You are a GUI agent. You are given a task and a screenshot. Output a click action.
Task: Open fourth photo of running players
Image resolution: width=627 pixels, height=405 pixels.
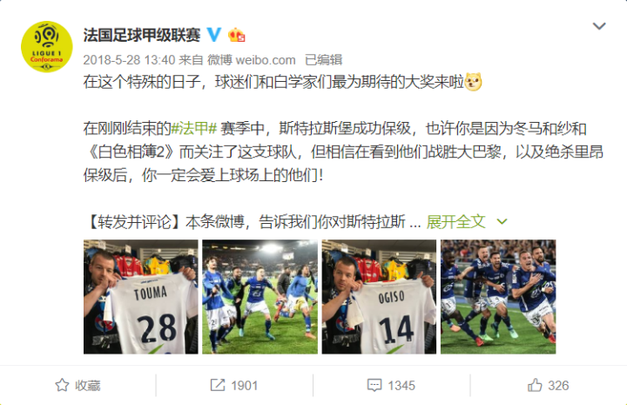click(498, 297)
